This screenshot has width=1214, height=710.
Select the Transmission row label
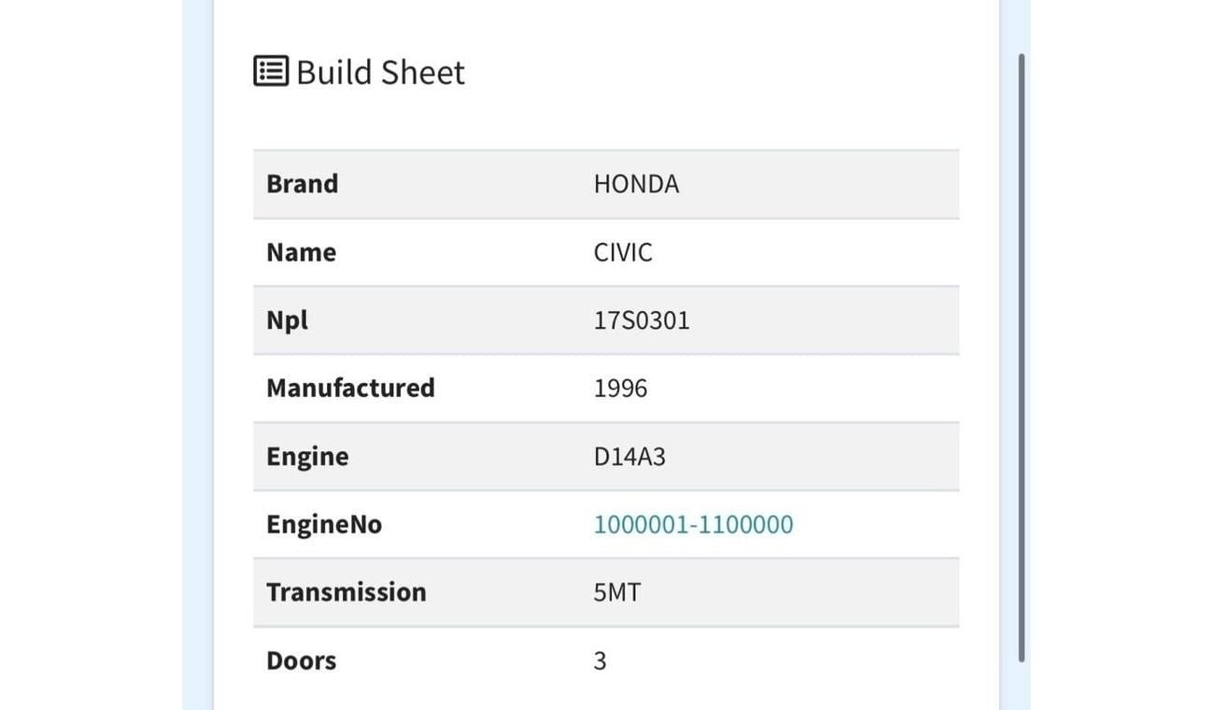(346, 592)
